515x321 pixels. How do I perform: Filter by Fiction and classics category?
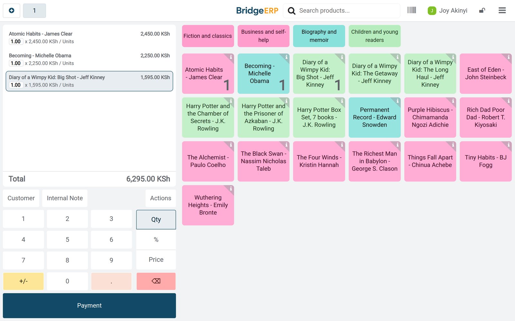(x=208, y=36)
